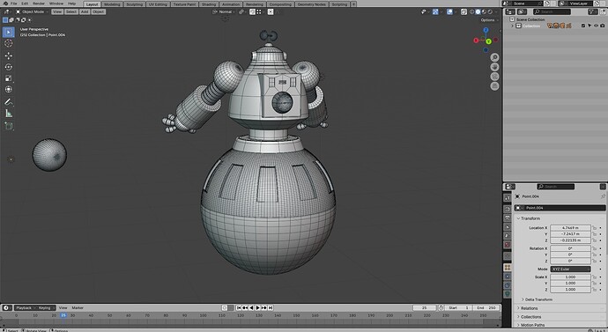Click the viewport zoom magnifier icon
This screenshot has width=608, height=332.
494,57
